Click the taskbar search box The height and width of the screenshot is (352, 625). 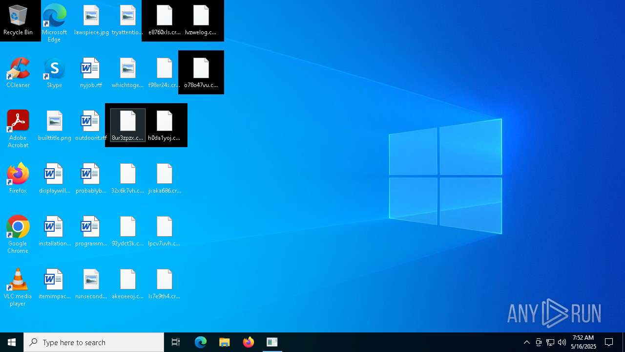[94, 342]
